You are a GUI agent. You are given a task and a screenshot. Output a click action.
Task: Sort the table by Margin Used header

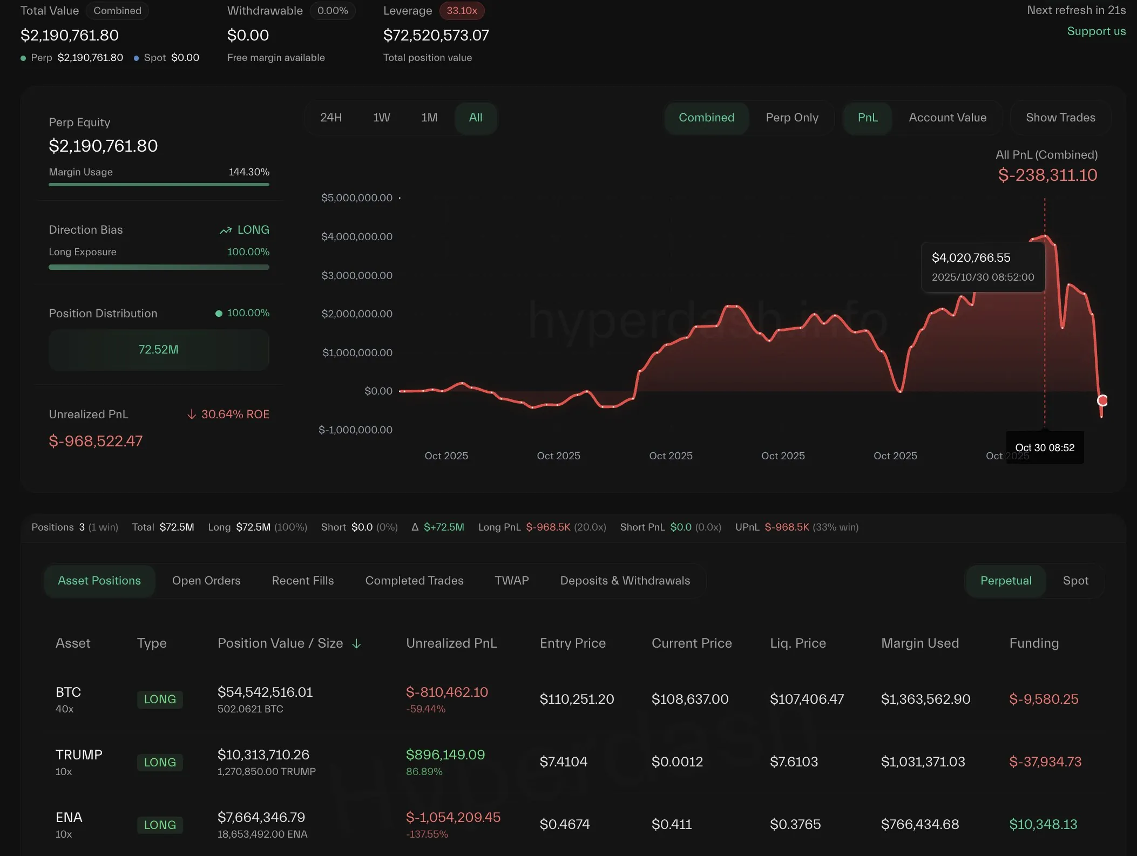click(919, 643)
